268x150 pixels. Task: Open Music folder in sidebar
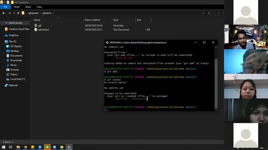click(x=13, y=65)
